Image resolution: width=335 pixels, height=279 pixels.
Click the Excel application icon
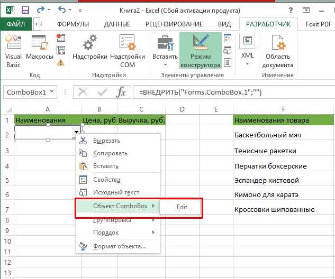pyautogui.click(x=10, y=10)
